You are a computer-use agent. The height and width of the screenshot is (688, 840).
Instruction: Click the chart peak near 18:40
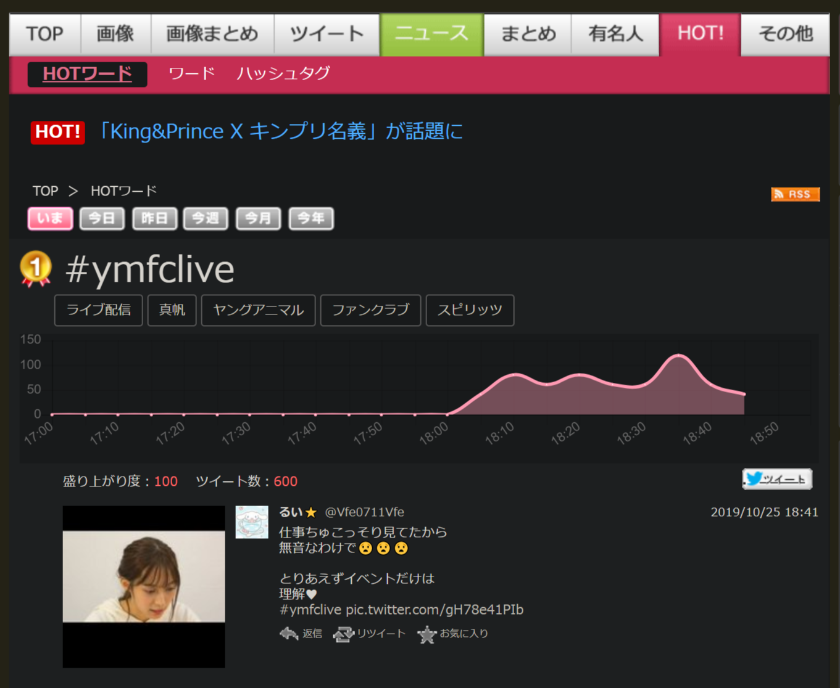click(x=679, y=356)
